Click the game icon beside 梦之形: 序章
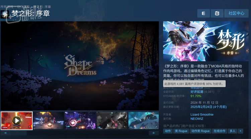This screenshot has width=251, height=139. (x=5, y=14)
